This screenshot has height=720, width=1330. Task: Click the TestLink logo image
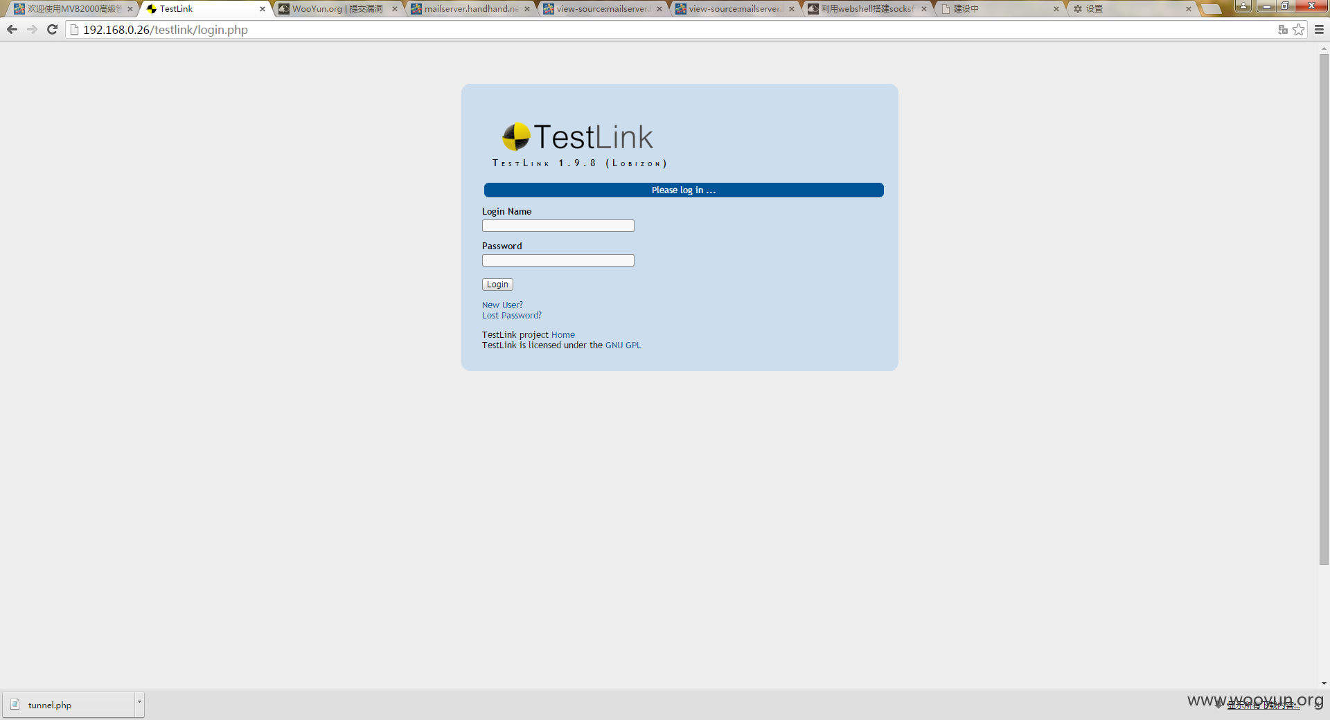coord(578,136)
